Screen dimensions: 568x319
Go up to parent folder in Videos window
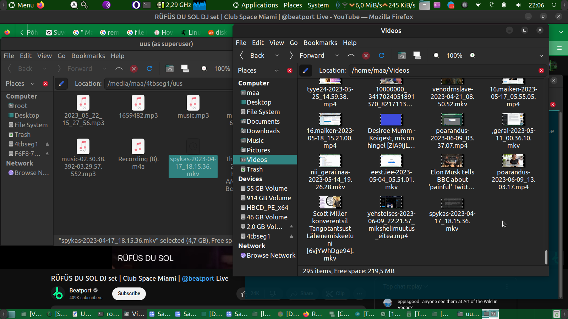pos(351,55)
